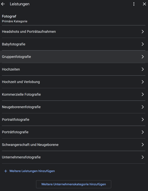Open chevron next to Unternehmensfotografie
This screenshot has width=148, height=191.
tap(143, 157)
